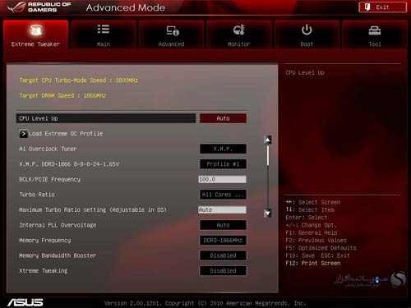The width and height of the screenshot is (411, 308).
Task: Click the Monitor thermometer icon
Action: [239, 30]
